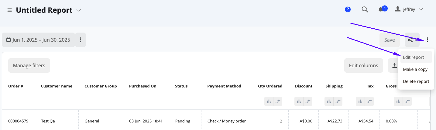Open date range three-dot options
436x130 pixels.
coord(81,40)
